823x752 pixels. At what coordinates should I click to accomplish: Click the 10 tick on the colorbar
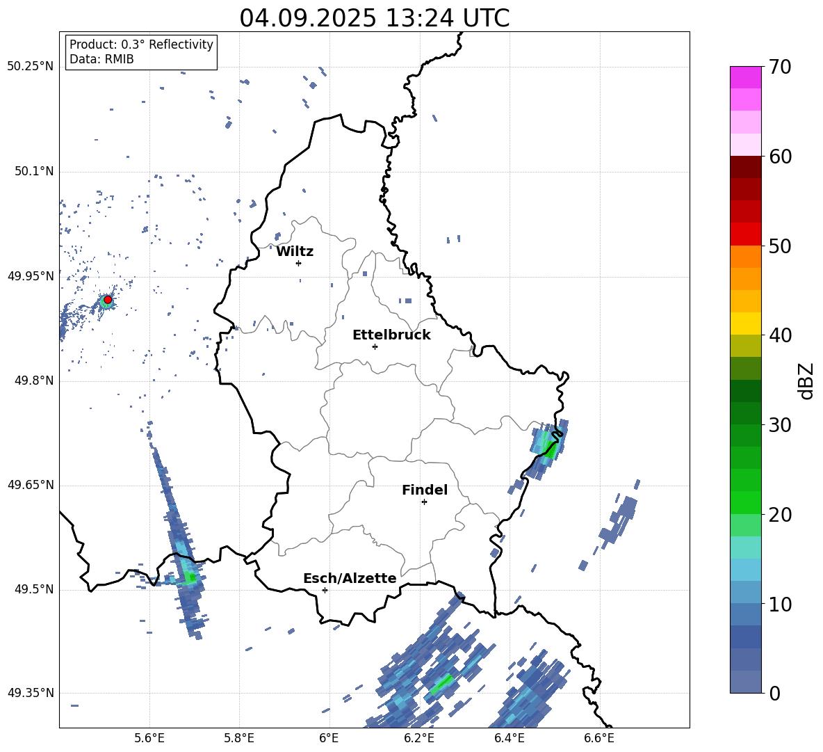click(x=779, y=604)
